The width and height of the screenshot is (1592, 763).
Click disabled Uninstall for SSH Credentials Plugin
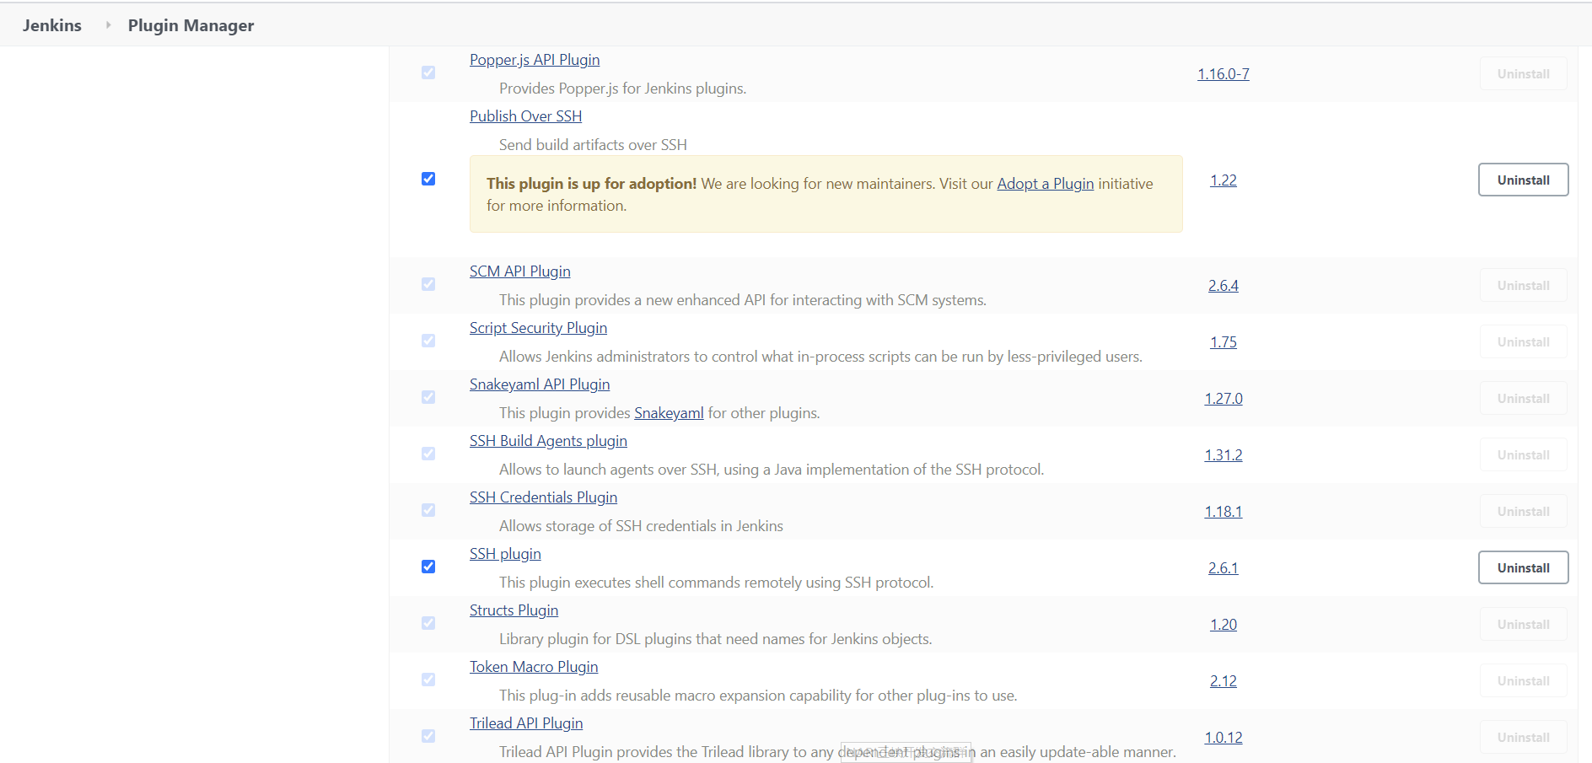pyautogui.click(x=1523, y=511)
